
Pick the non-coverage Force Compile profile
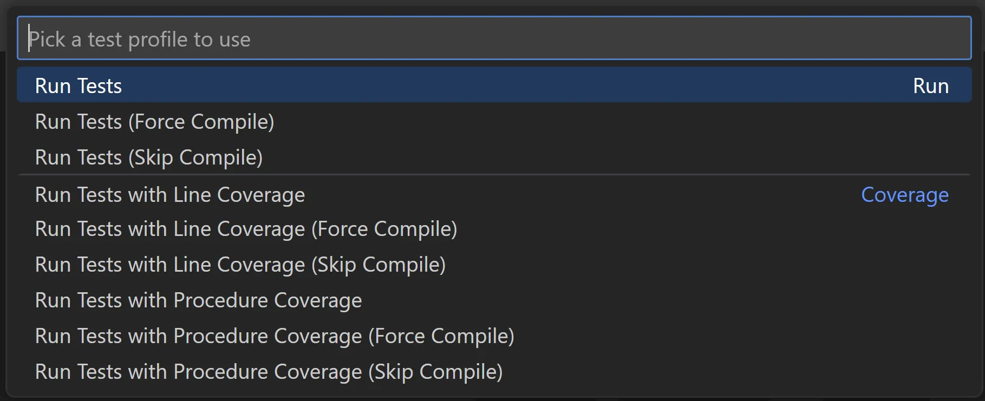tap(154, 122)
